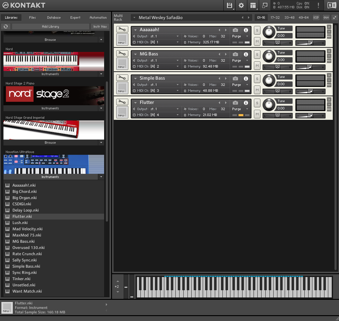The height and width of the screenshot is (321, 339).
Task: Shift keyboard octave down arrow
Action: [118, 292]
